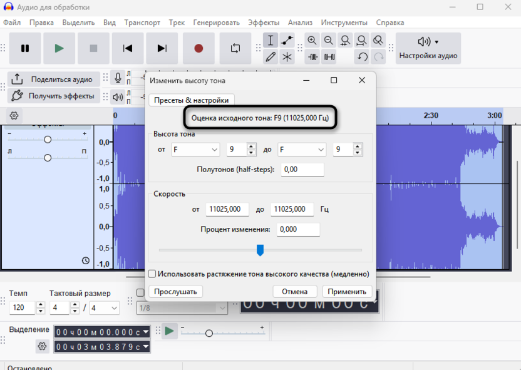This screenshot has width=521, height=370.
Task: Select the Draw pencil tool
Action: point(271,57)
